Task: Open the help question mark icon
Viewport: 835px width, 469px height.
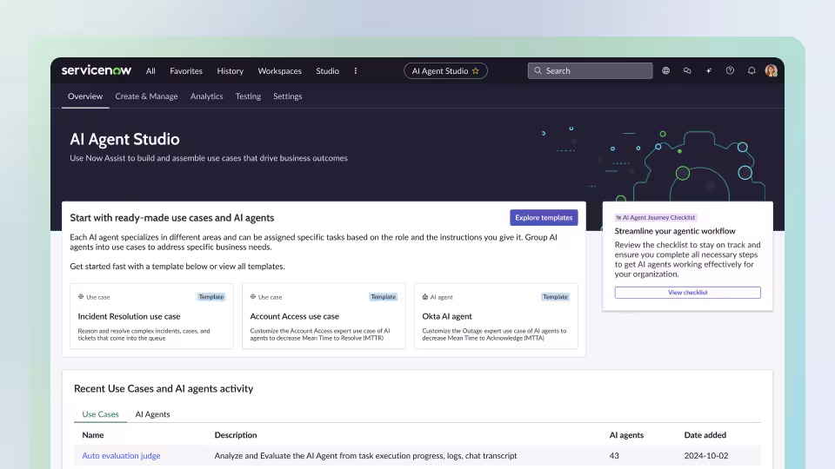Action: (x=730, y=71)
